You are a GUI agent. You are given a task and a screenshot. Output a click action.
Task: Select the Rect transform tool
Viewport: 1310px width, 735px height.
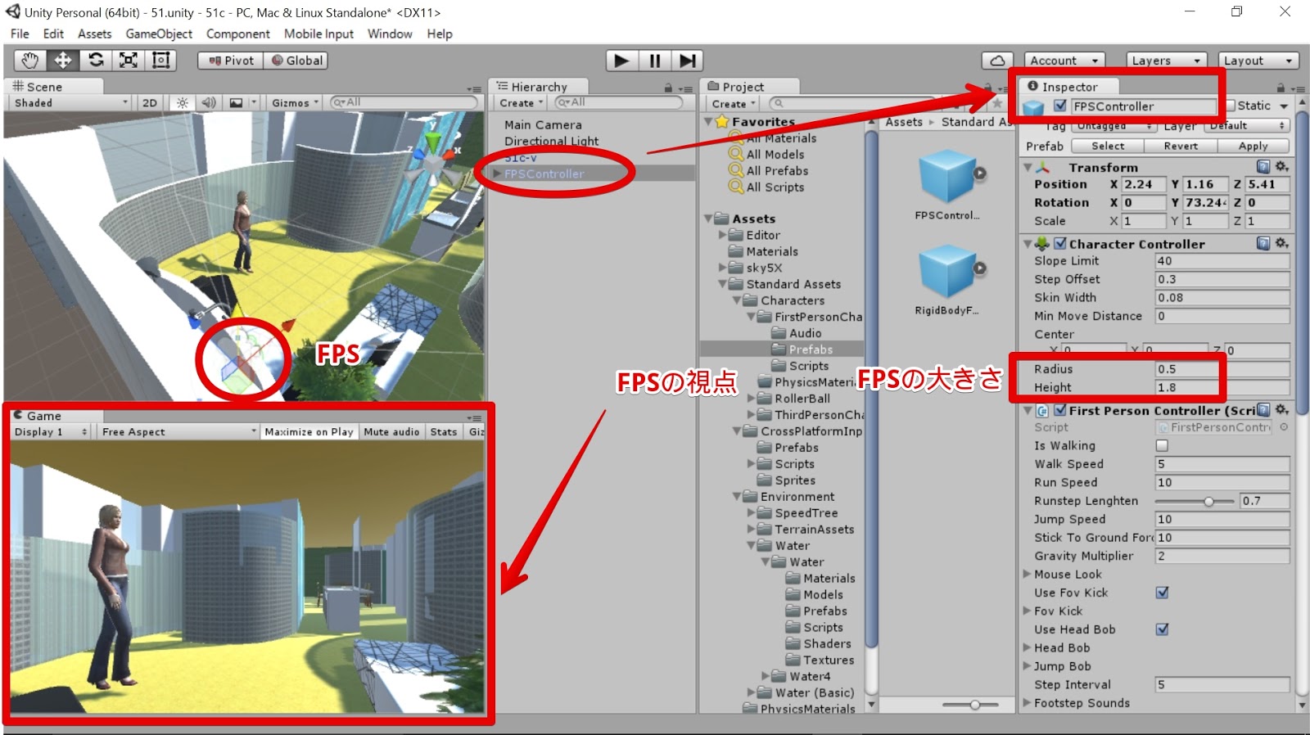coord(160,61)
